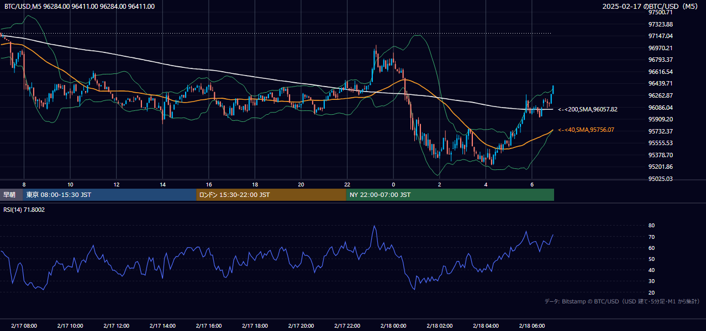Click the 40 SMA label 95756.07
Image resolution: width=706 pixels, height=331 pixels.
tap(587, 130)
